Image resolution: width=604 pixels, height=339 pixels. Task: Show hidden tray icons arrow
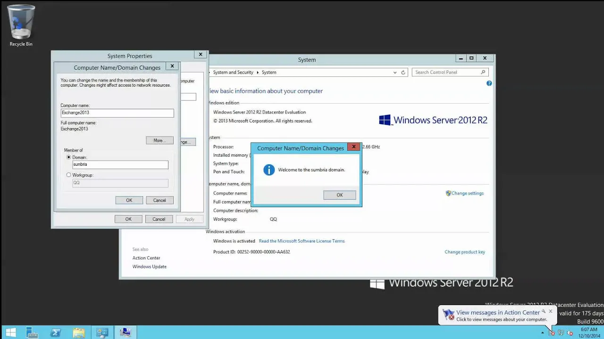click(x=542, y=333)
